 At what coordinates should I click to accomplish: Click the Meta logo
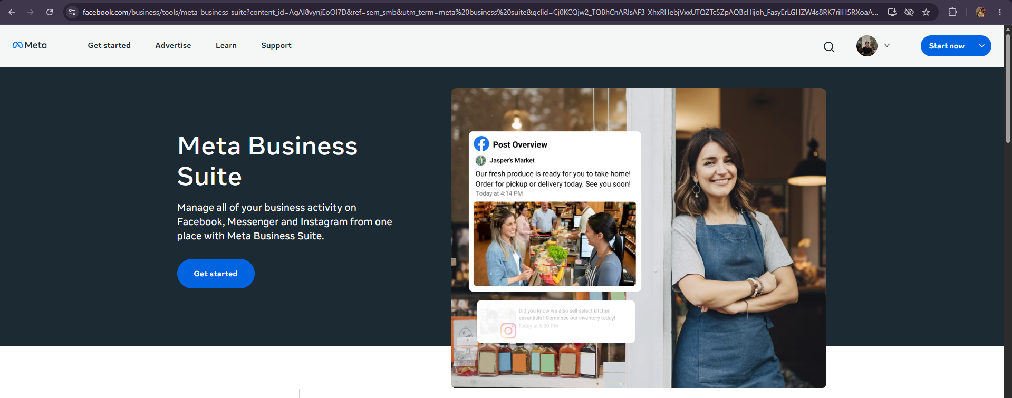[30, 45]
